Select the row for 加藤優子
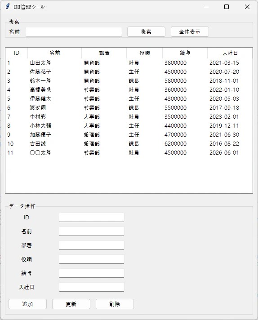Viewport: 258px width, 320px height. click(x=129, y=135)
